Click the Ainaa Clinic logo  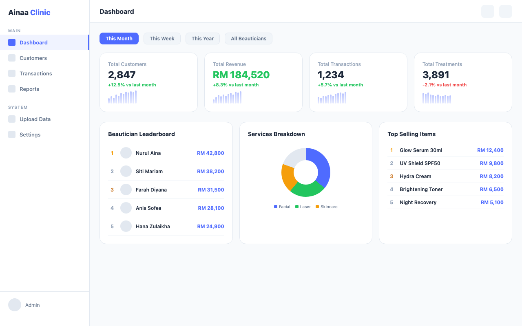(x=29, y=12)
